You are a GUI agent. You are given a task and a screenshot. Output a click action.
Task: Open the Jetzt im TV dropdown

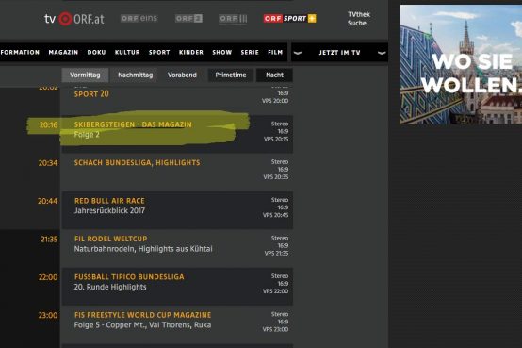(x=339, y=52)
